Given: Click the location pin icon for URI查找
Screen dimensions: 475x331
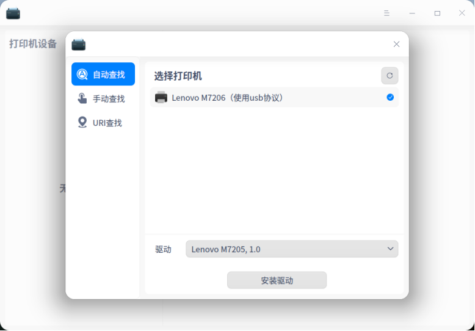Looking at the screenshot, I should 82,123.
